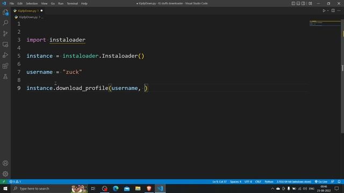Open the status bar notifications bell

click(339, 182)
